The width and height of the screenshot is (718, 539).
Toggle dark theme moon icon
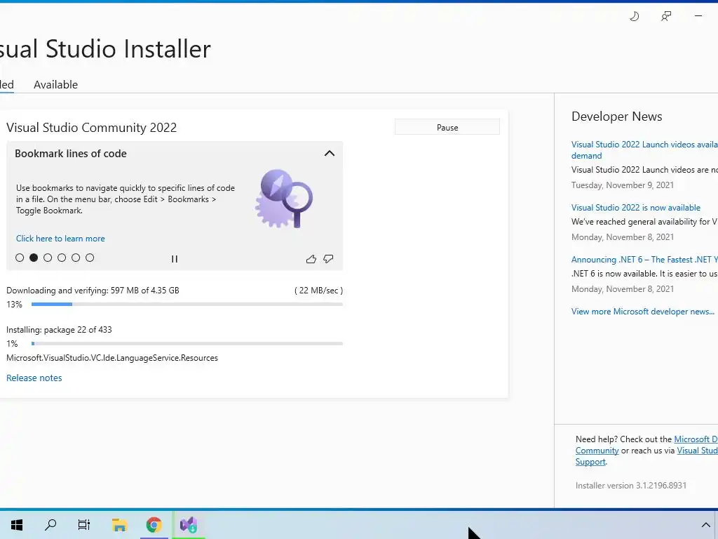click(634, 17)
